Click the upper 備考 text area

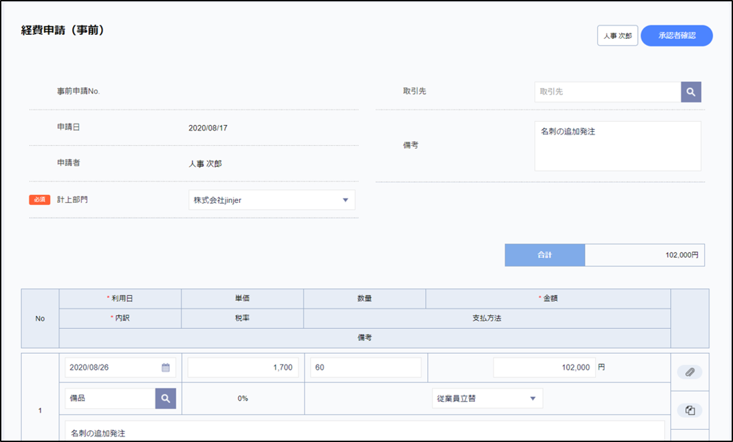click(617, 146)
